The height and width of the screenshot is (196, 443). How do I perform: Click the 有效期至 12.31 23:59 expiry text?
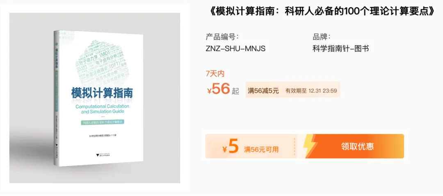(x=312, y=91)
